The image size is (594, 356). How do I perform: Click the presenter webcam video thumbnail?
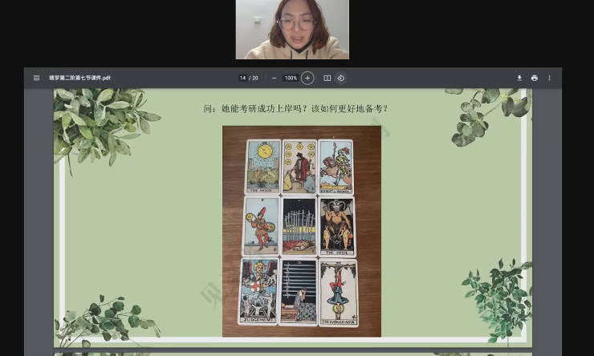coord(292,30)
